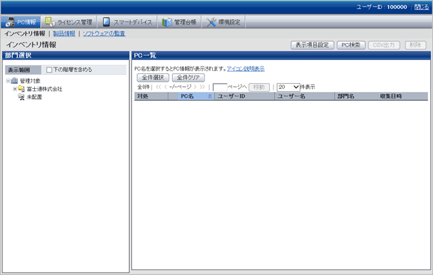Click the 未配置 user icon
The height and width of the screenshot is (275, 433).
point(22,97)
